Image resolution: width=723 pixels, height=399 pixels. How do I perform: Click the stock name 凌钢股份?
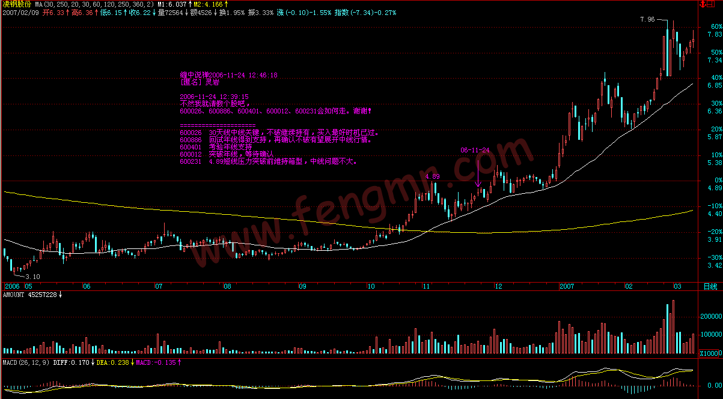(16, 4)
